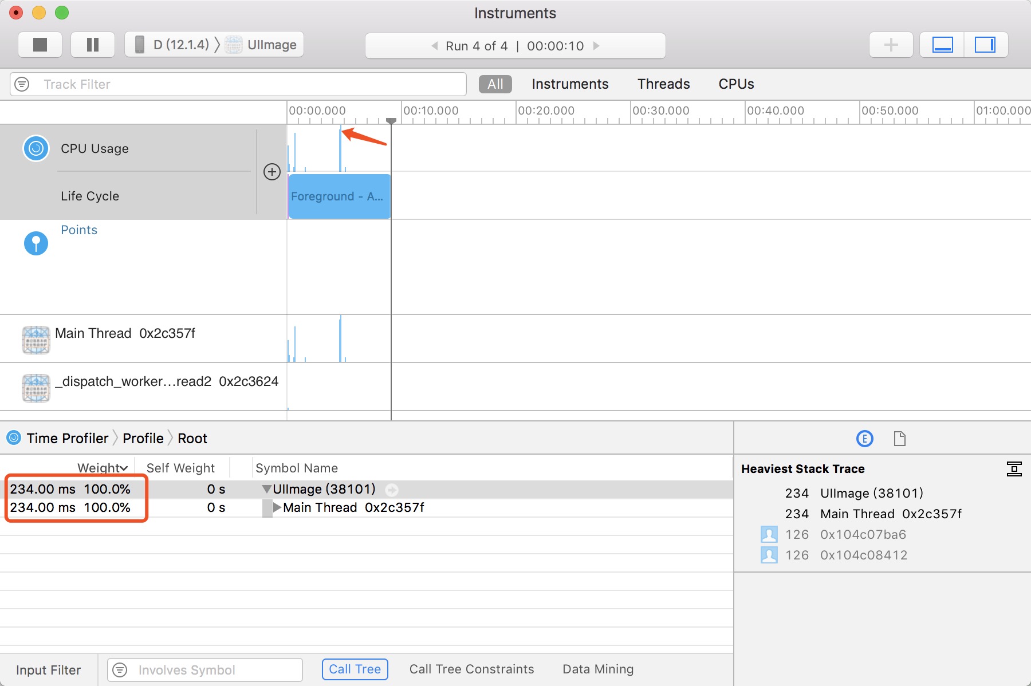This screenshot has width=1031, height=686.
Task: Select frame 0x104c07ba6 in stack trace
Action: (863, 534)
